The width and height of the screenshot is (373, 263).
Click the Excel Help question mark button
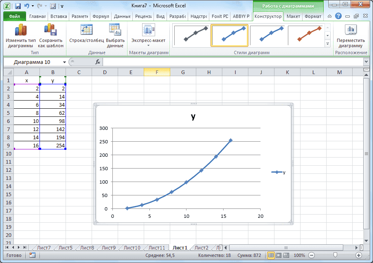tap(338, 16)
